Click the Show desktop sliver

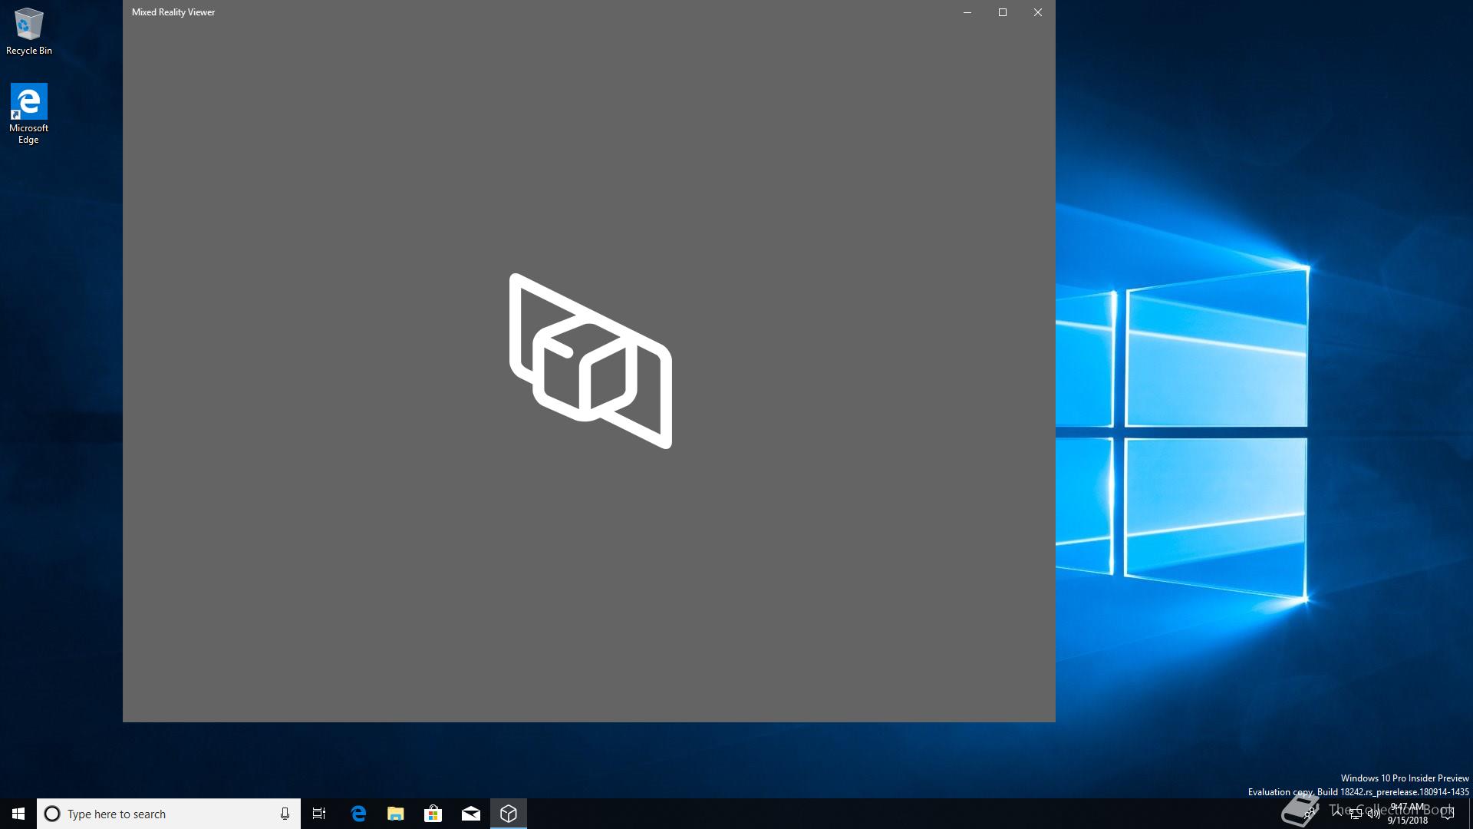(1471, 814)
